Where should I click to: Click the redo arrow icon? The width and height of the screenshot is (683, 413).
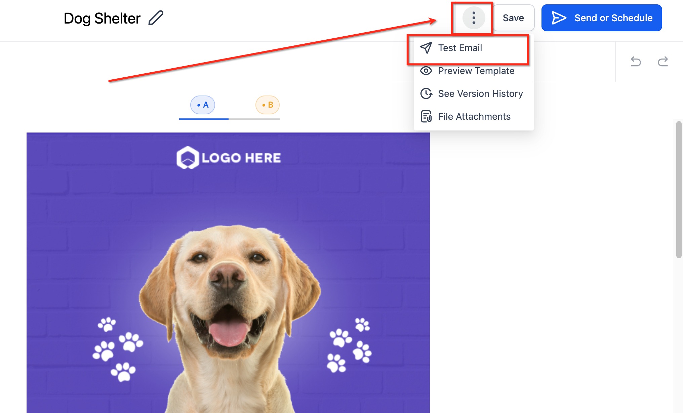pyautogui.click(x=662, y=62)
